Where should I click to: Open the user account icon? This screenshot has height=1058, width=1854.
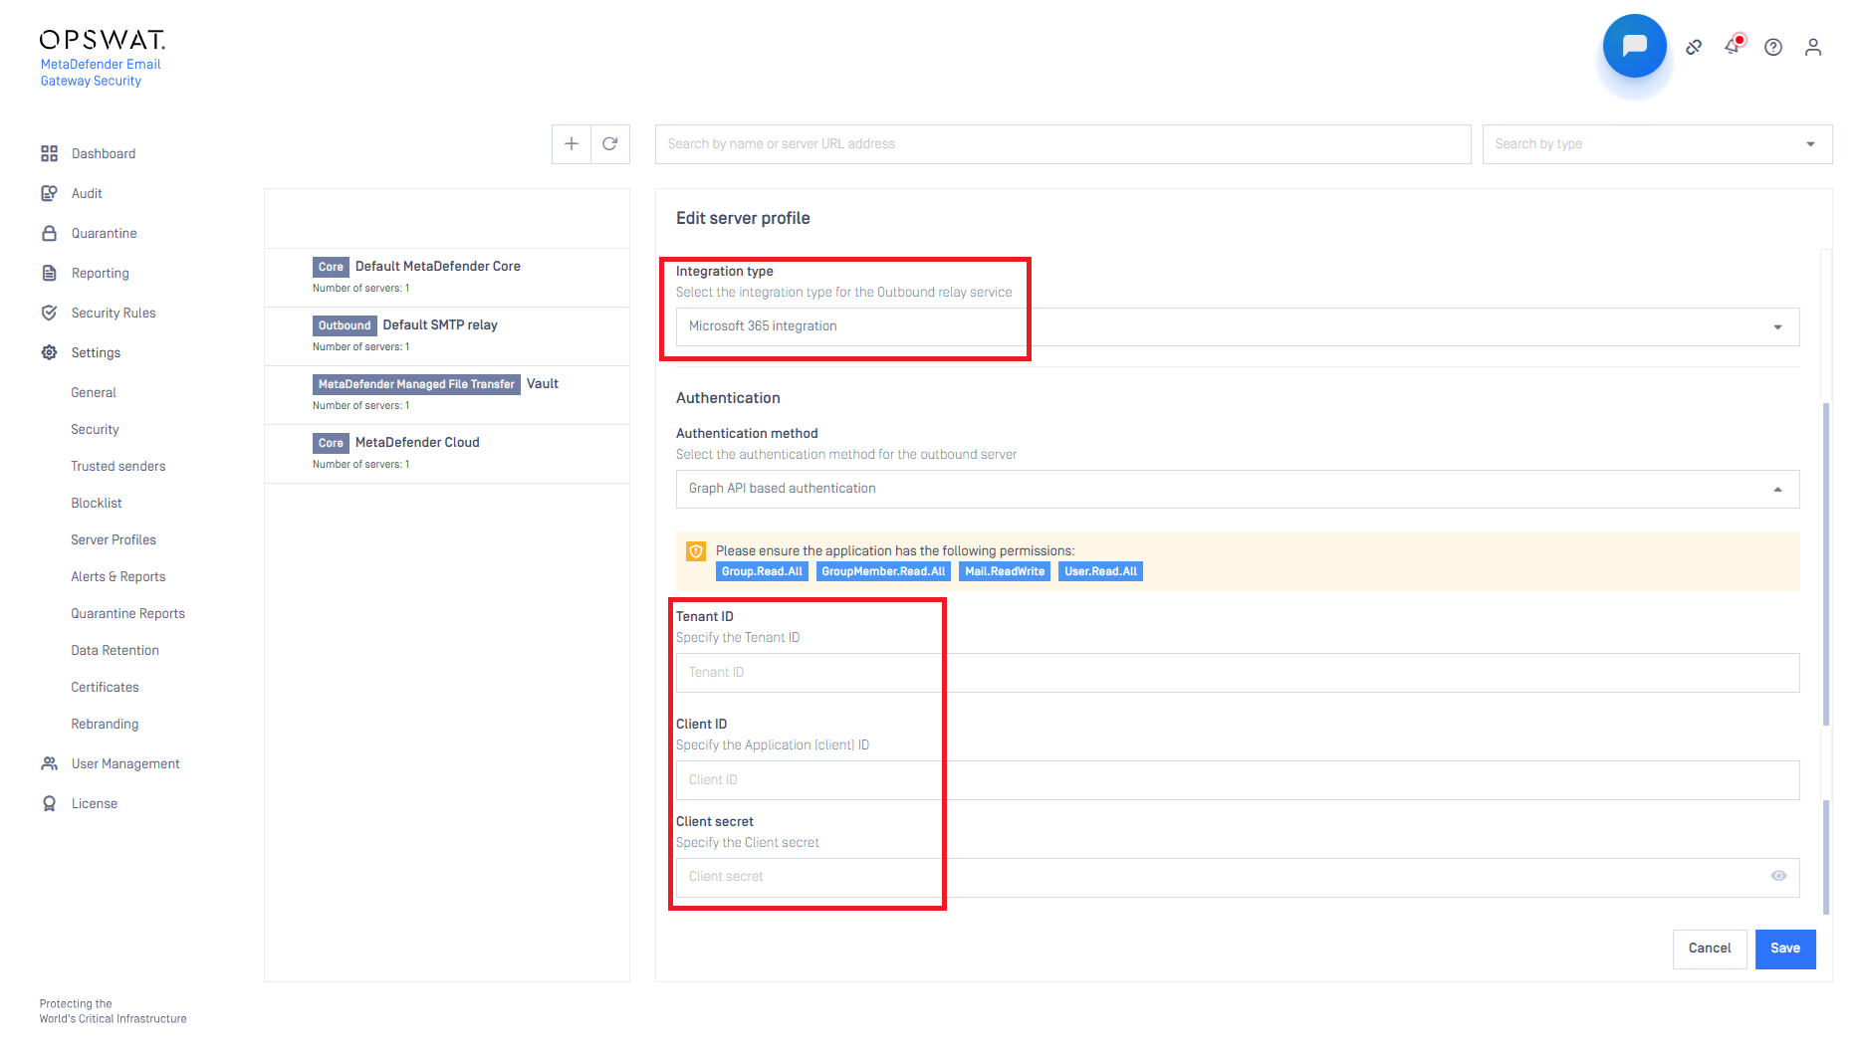(x=1813, y=47)
